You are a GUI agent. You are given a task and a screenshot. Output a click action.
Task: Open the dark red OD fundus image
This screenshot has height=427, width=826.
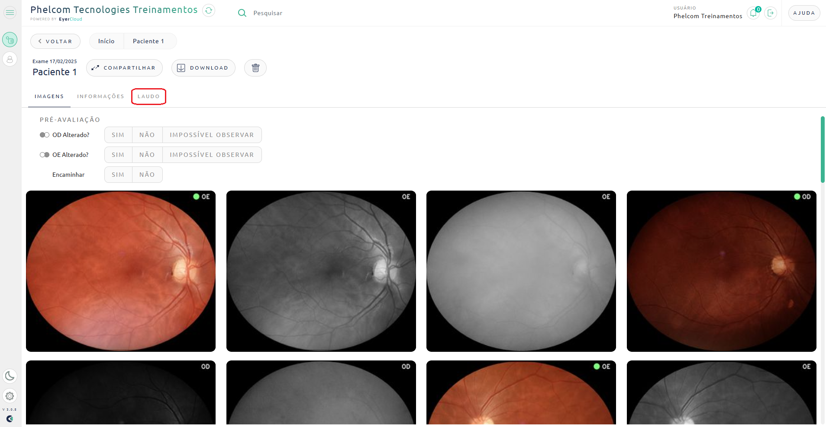(x=722, y=271)
